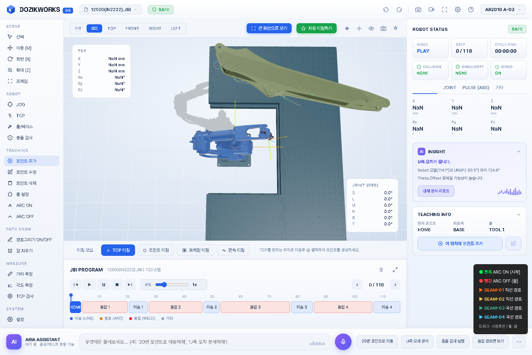Viewport: 532px width, 355px height.
Task: Toggle viewport visibility eye icon
Action: point(371,28)
